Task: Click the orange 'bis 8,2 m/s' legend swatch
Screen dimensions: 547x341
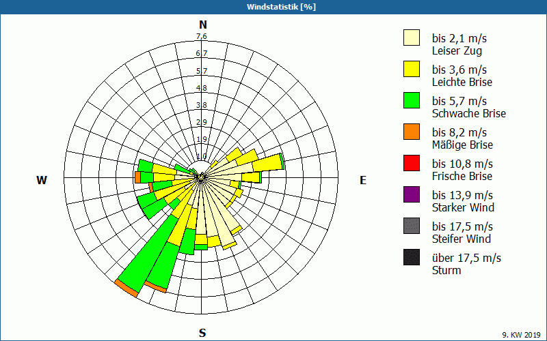Action: tap(412, 132)
